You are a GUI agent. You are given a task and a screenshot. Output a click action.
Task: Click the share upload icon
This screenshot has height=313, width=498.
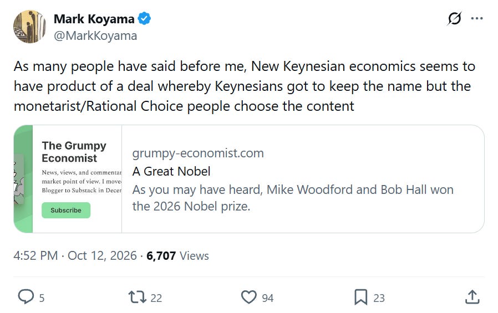[x=472, y=297]
